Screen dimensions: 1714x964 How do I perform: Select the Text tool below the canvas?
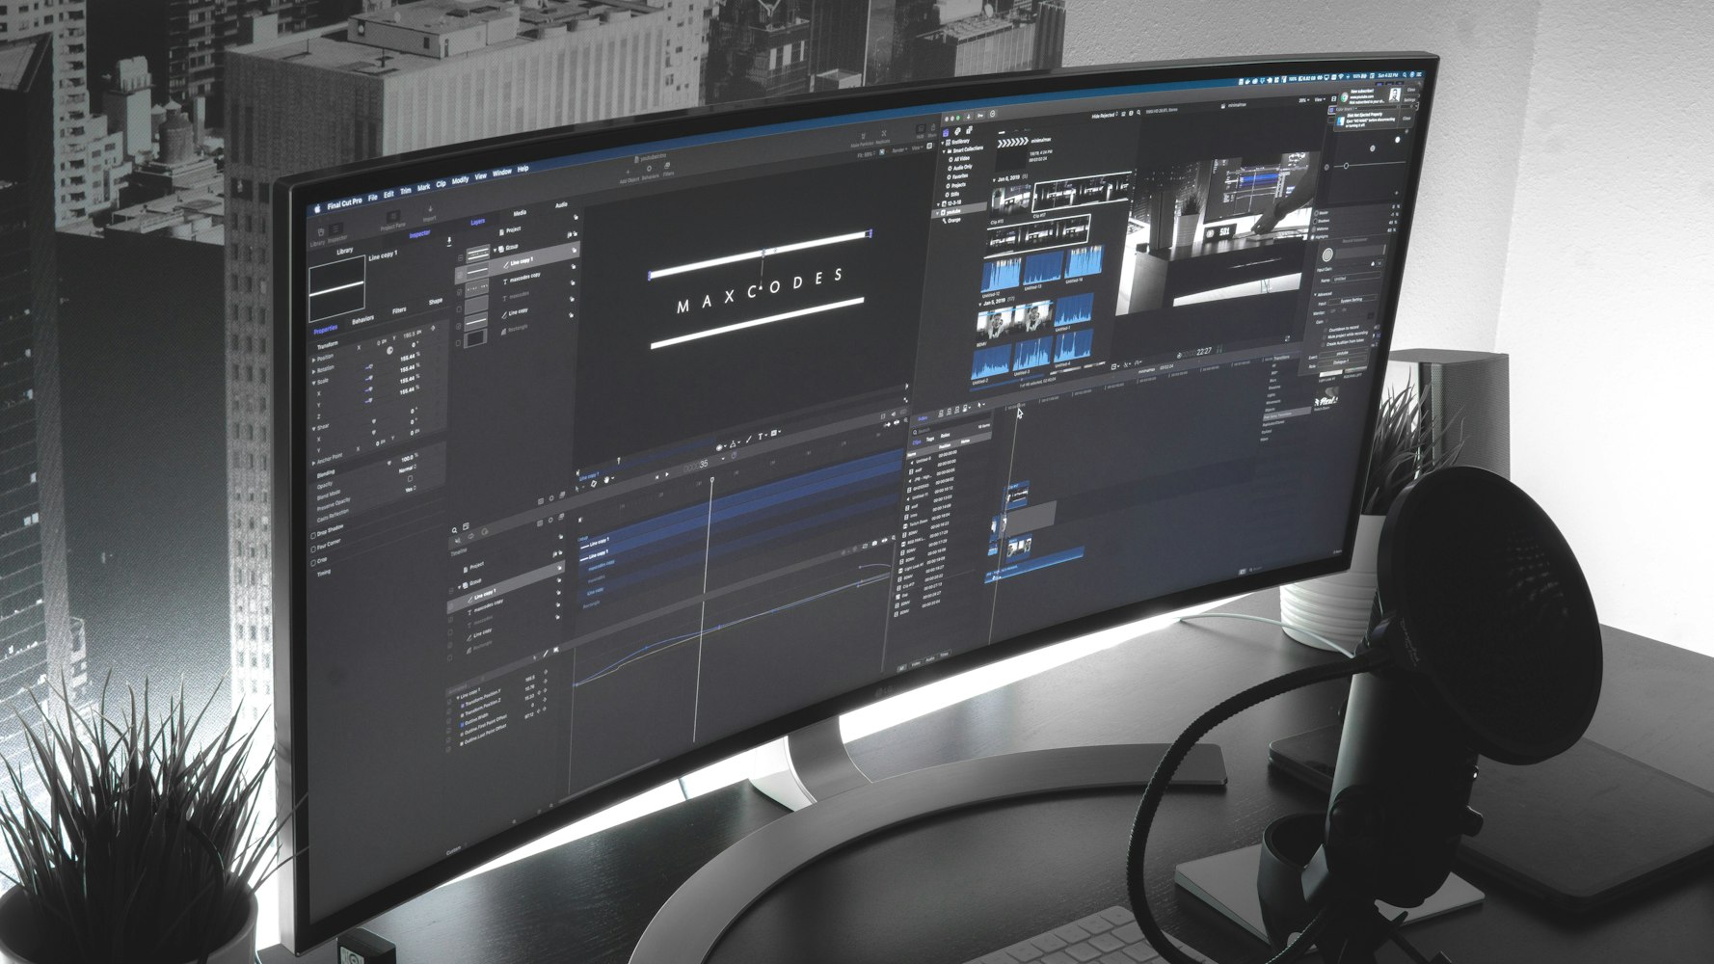(761, 437)
